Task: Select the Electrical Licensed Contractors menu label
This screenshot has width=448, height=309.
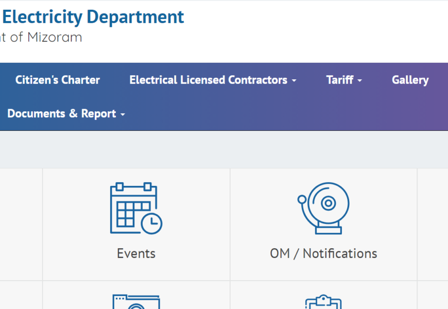Action: [x=208, y=80]
